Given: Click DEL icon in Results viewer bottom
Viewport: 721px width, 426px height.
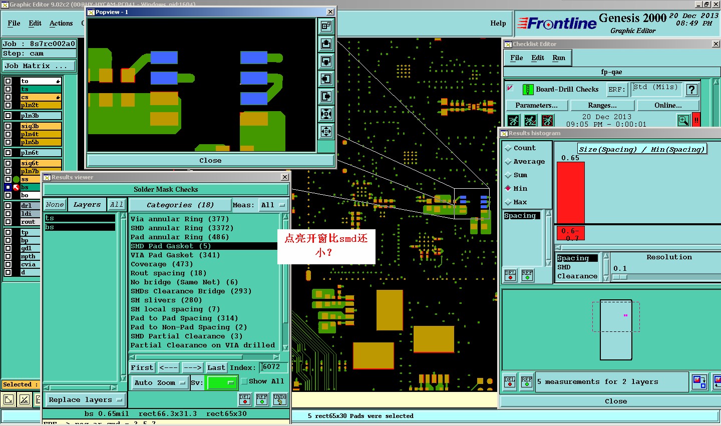Looking at the screenshot, I should coord(245,399).
